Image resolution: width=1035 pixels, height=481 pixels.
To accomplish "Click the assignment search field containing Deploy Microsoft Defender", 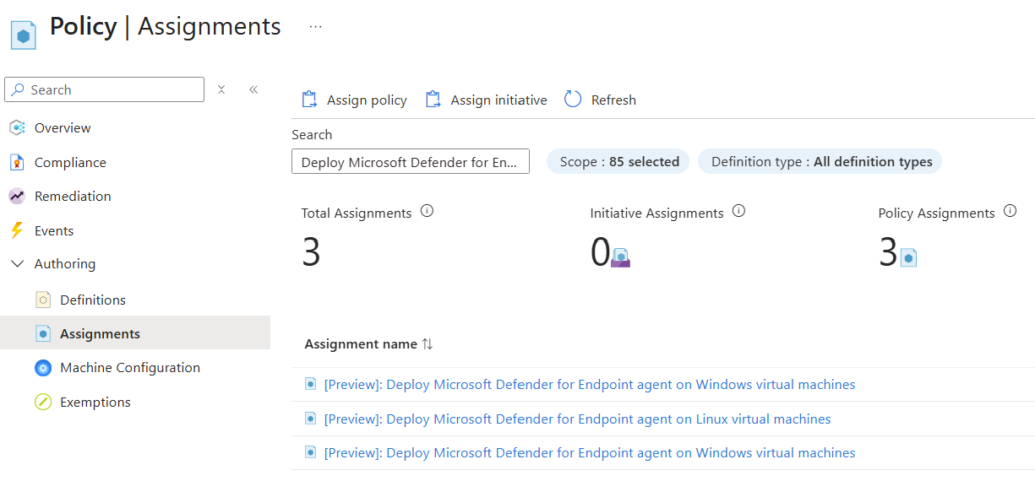I will 411,162.
